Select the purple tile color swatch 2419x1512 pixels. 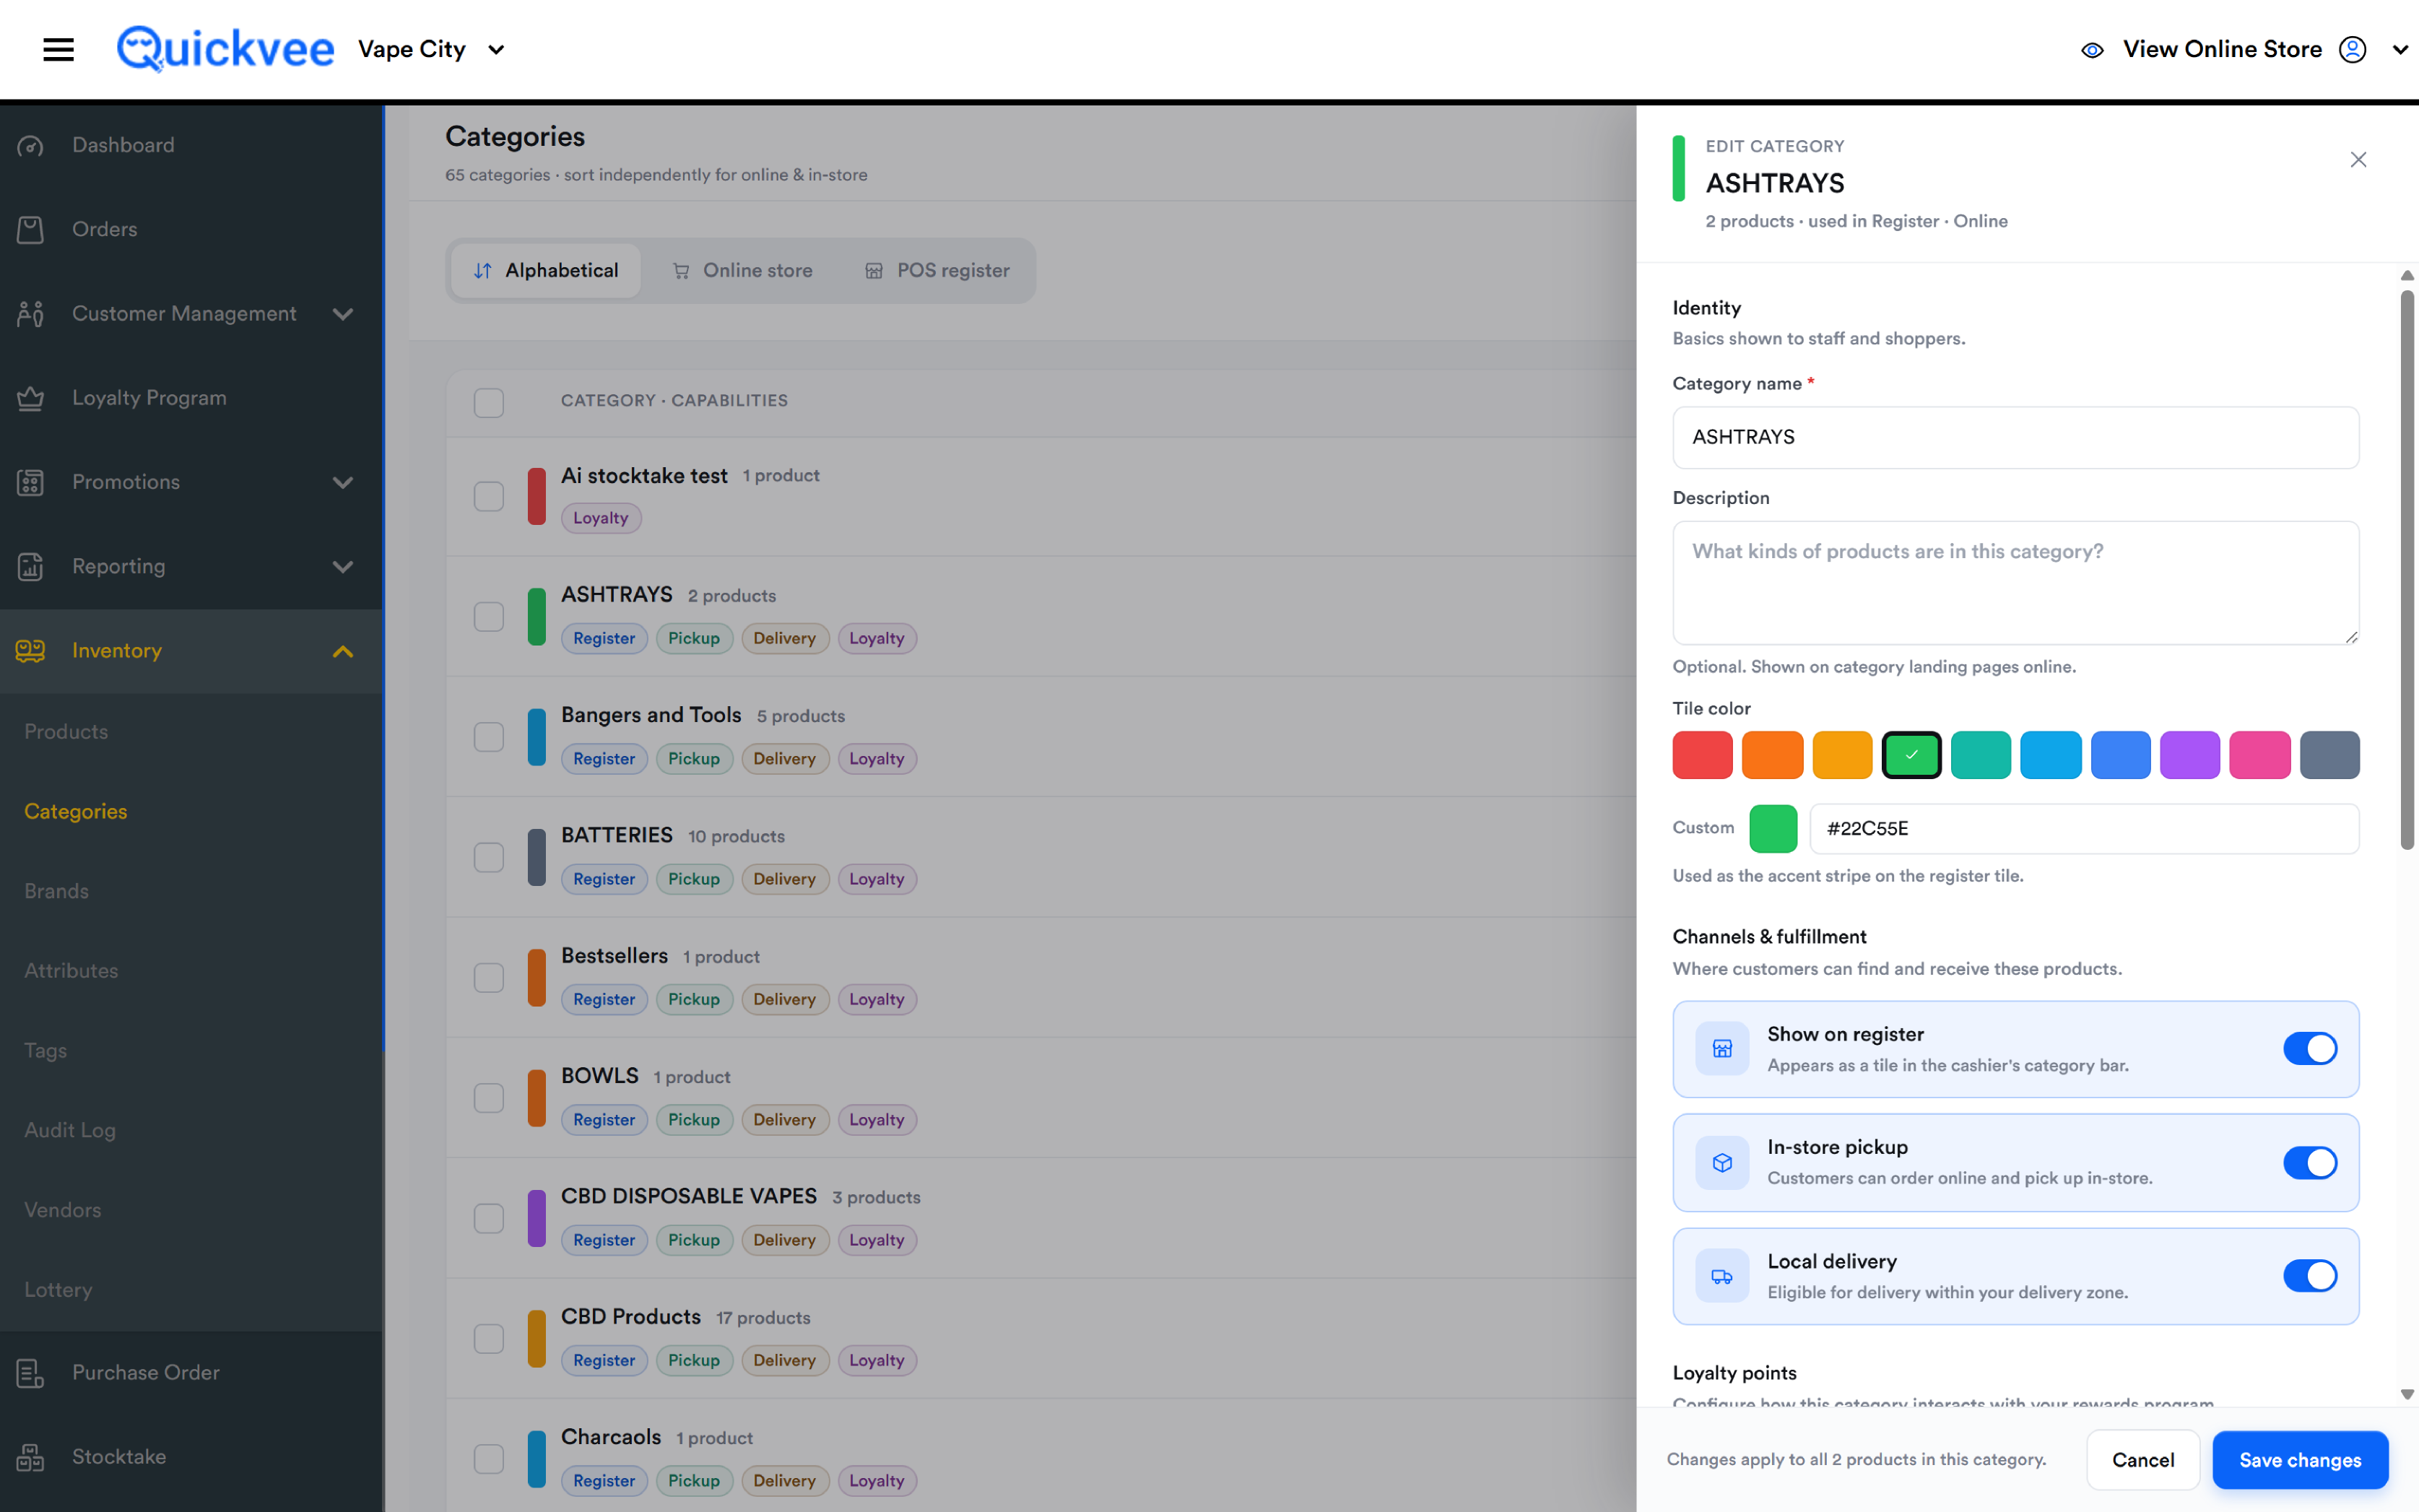[2189, 755]
